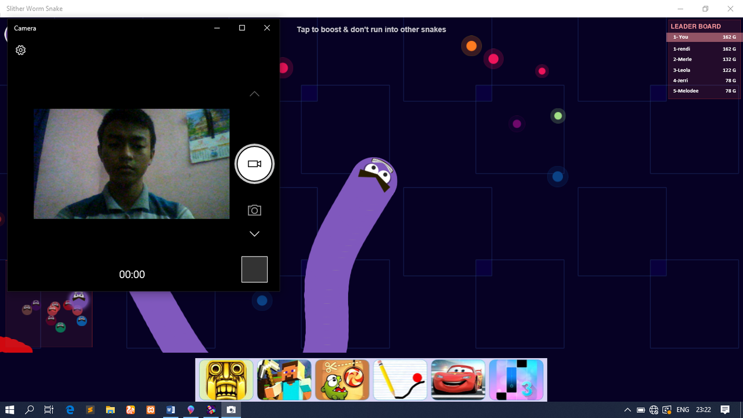743x418 pixels.
Task: Open Task View in the taskbar
Action: coord(49,410)
